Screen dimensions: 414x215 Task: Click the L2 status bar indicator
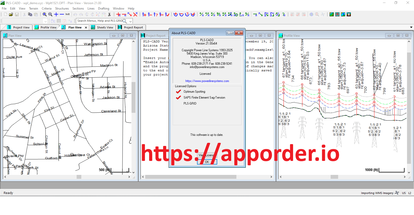(410, 193)
